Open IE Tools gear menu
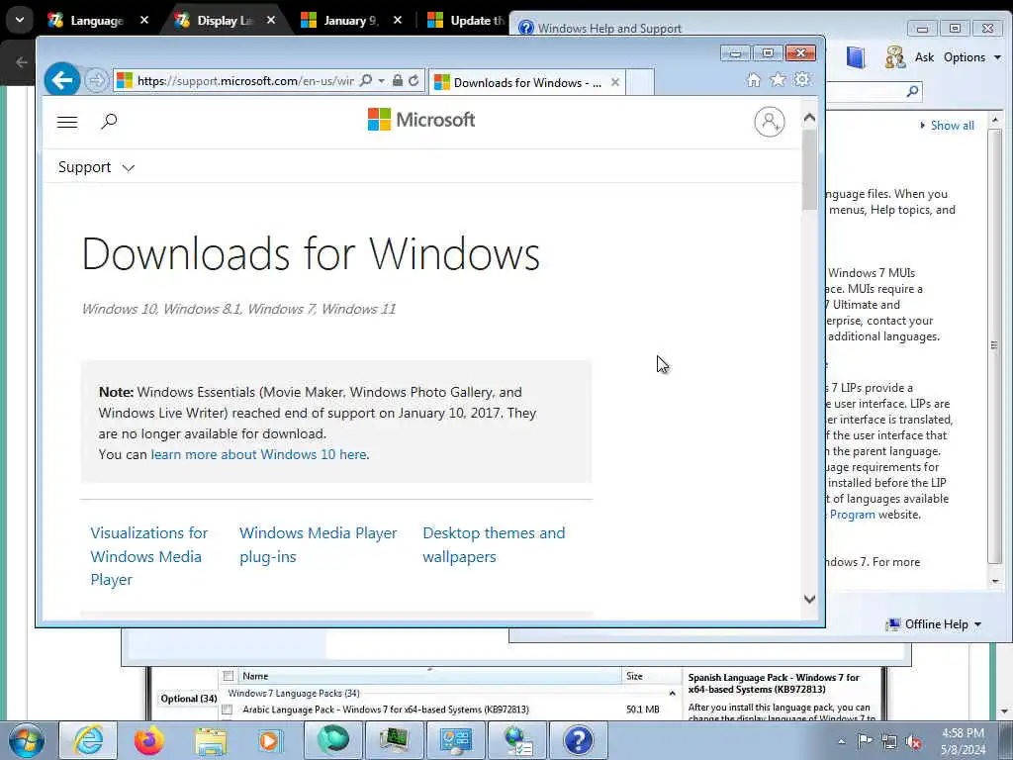Image resolution: width=1013 pixels, height=760 pixels. [802, 80]
